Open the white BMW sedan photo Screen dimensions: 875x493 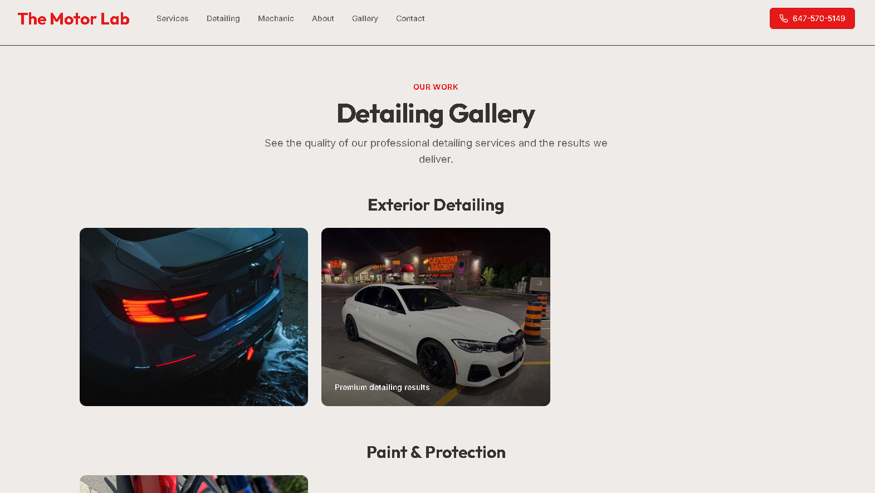click(x=436, y=317)
